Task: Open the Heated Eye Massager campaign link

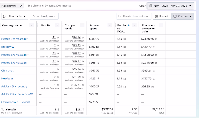Action: click(14, 62)
